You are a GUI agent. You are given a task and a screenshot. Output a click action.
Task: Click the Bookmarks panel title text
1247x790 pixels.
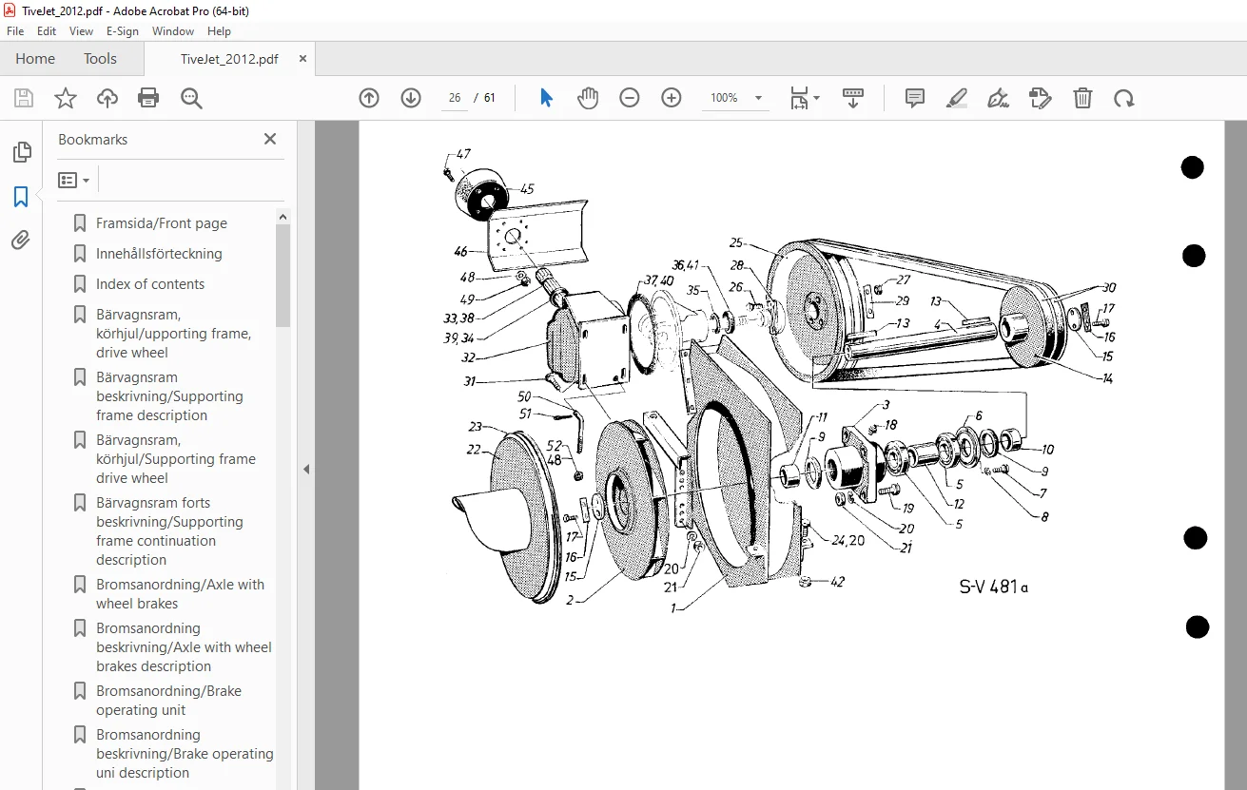(x=92, y=139)
